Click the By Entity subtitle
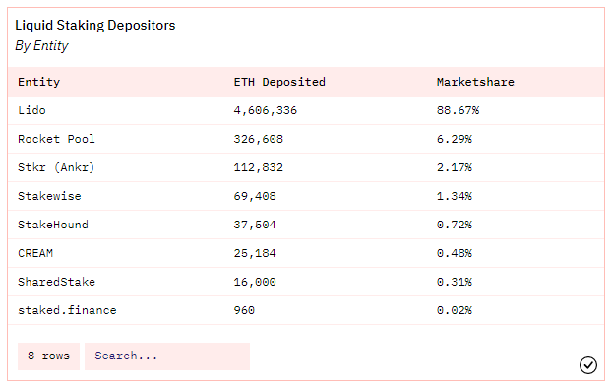612x388 pixels. [x=41, y=45]
